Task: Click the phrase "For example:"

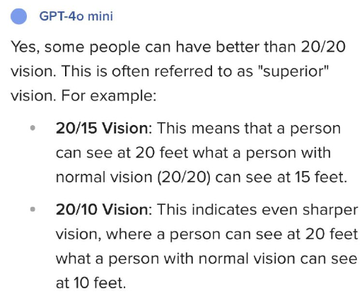Action: pos(109,96)
